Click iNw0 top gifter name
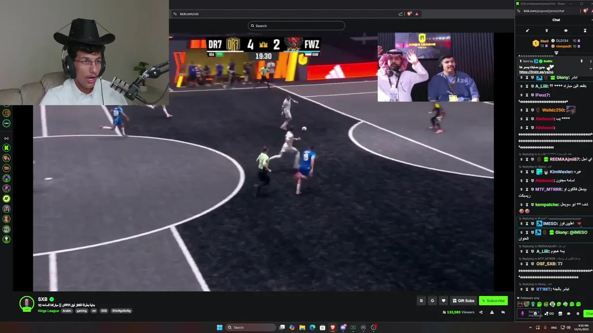 [x=545, y=41]
